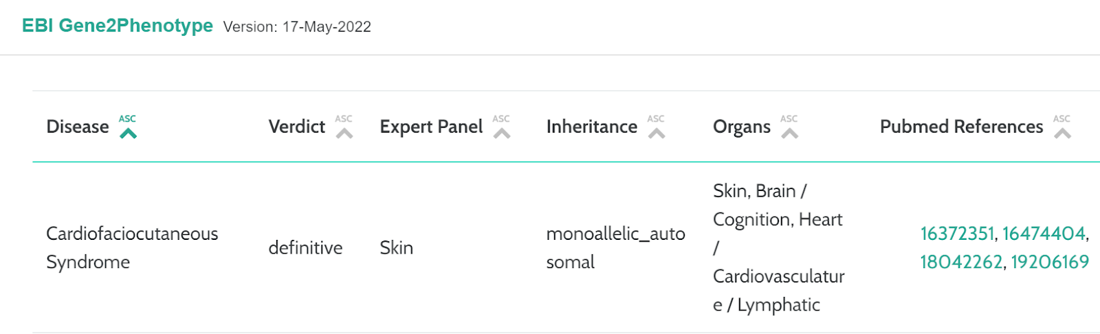
Task: Open Pubmed reference 18042262
Action: click(961, 262)
